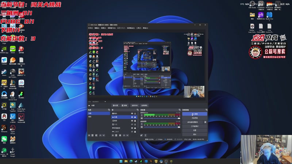This screenshot has width=292, height=164.
Task: Toggle lock on the camera source
Action: coord(135,113)
